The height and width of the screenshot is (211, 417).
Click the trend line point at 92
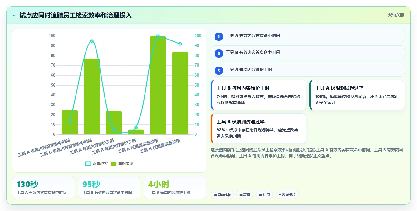tap(180, 44)
